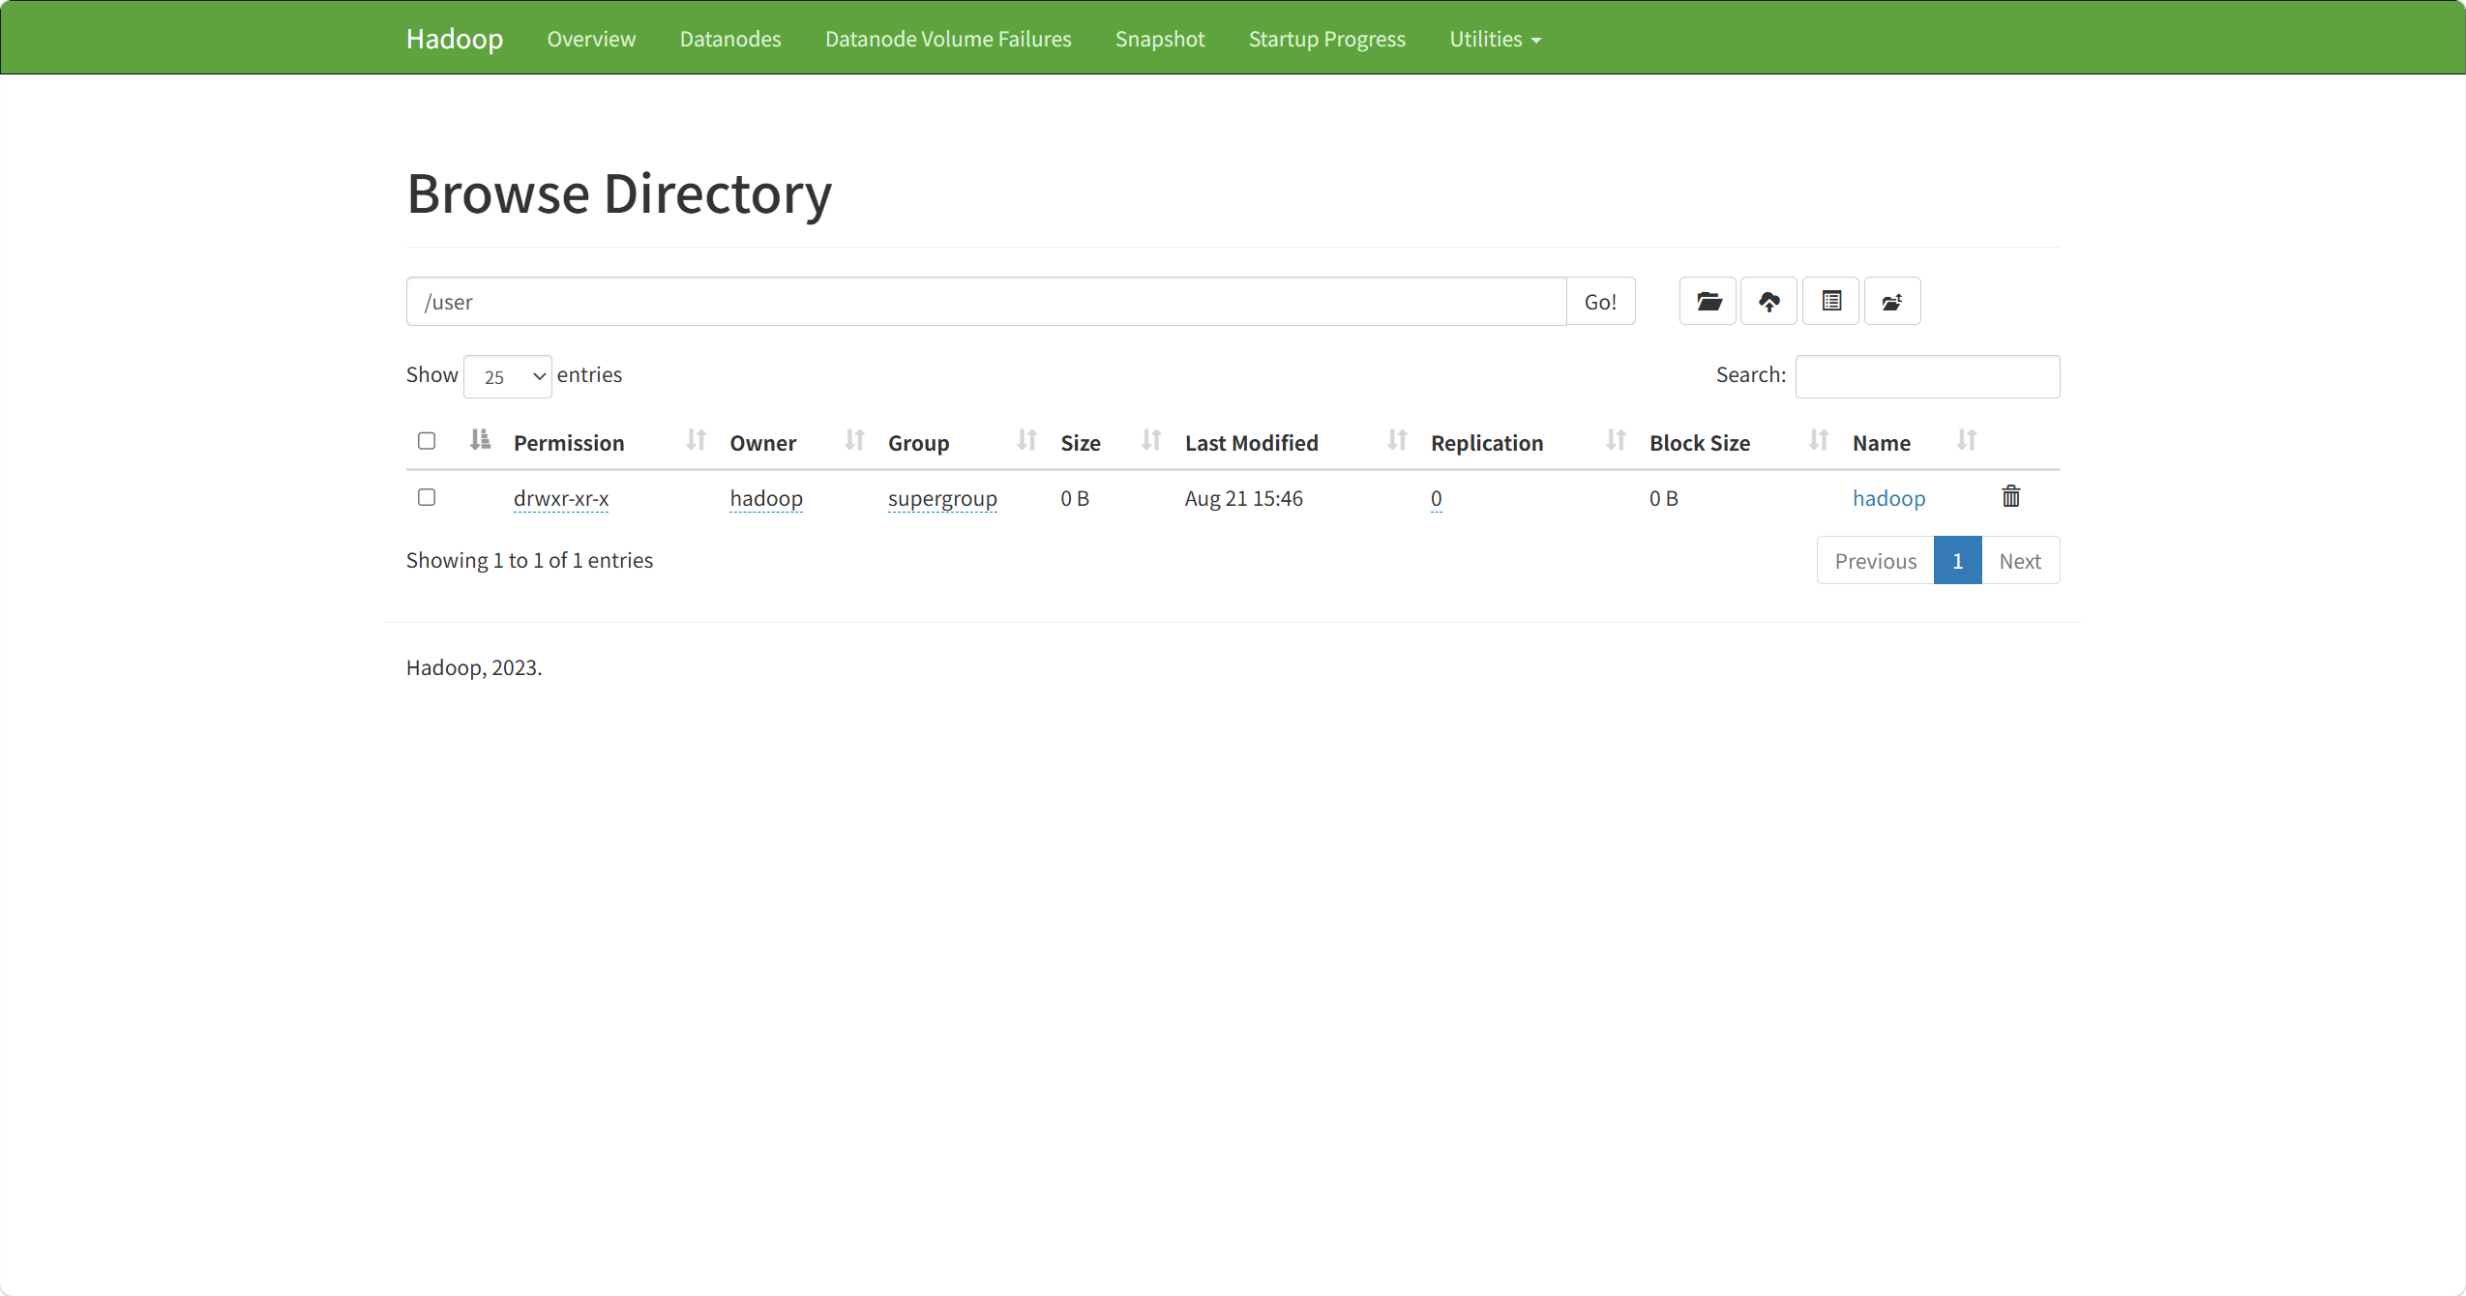Switch to the Snapshot page
Image resolution: width=2466 pixels, height=1296 pixels.
[1160, 39]
